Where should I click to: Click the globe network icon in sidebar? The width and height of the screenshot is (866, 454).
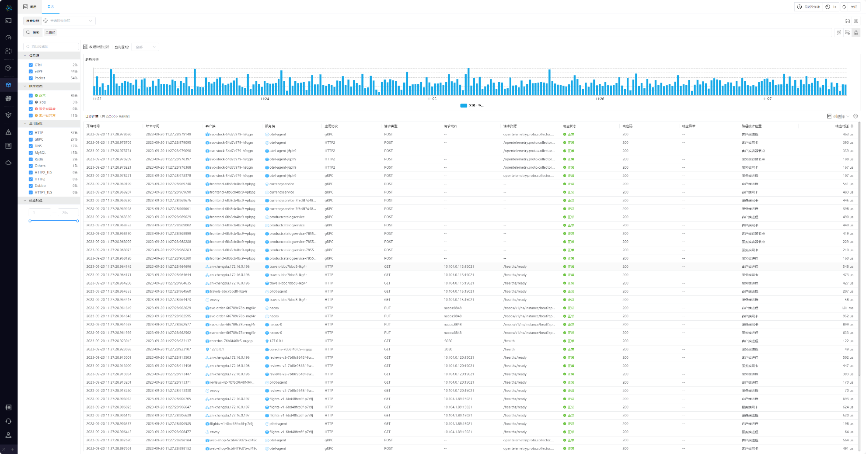click(8, 98)
